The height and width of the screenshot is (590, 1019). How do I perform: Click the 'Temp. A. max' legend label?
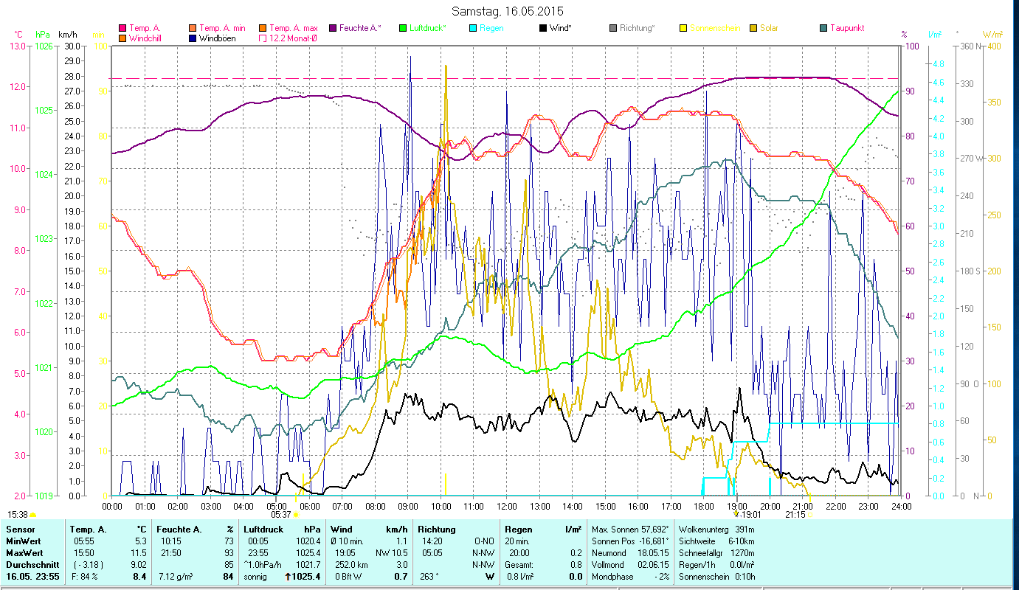294,28
